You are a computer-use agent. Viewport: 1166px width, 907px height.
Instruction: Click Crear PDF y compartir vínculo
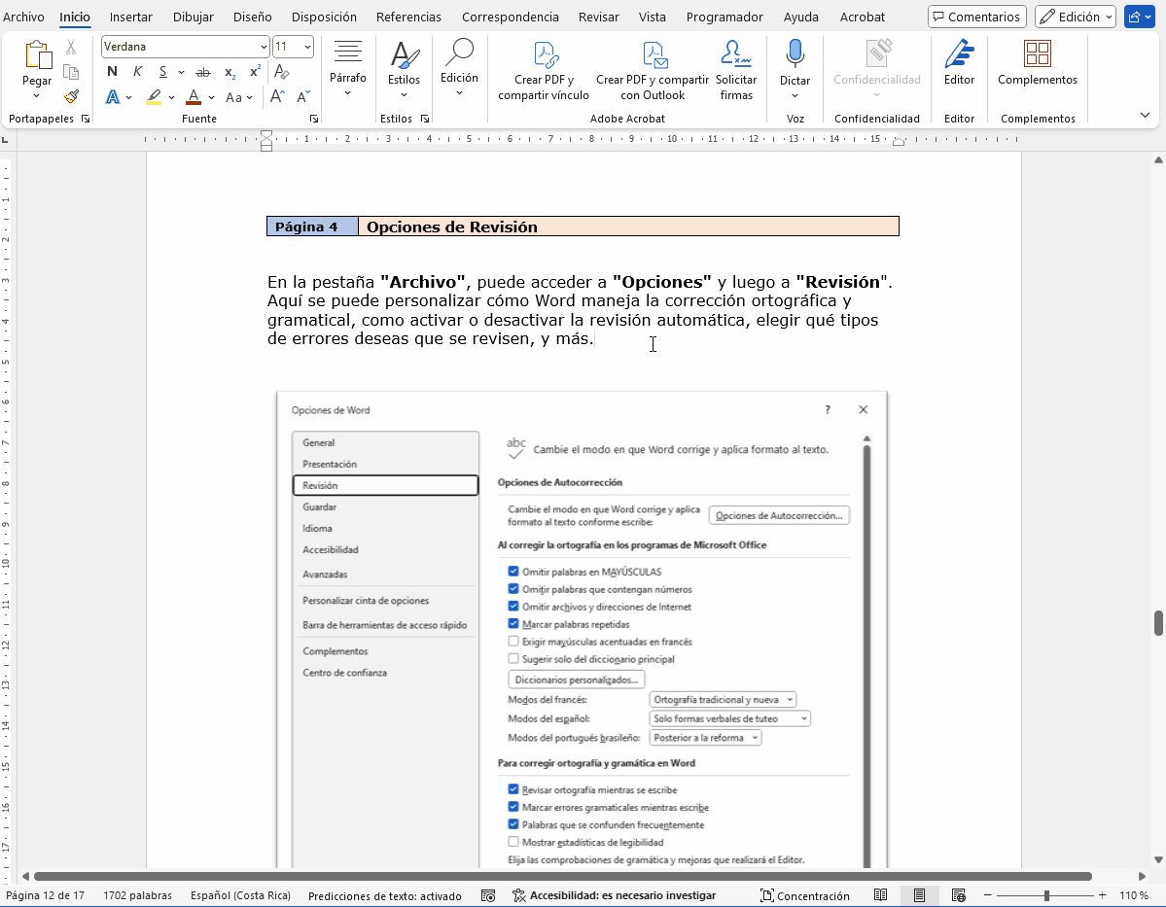coord(544,54)
